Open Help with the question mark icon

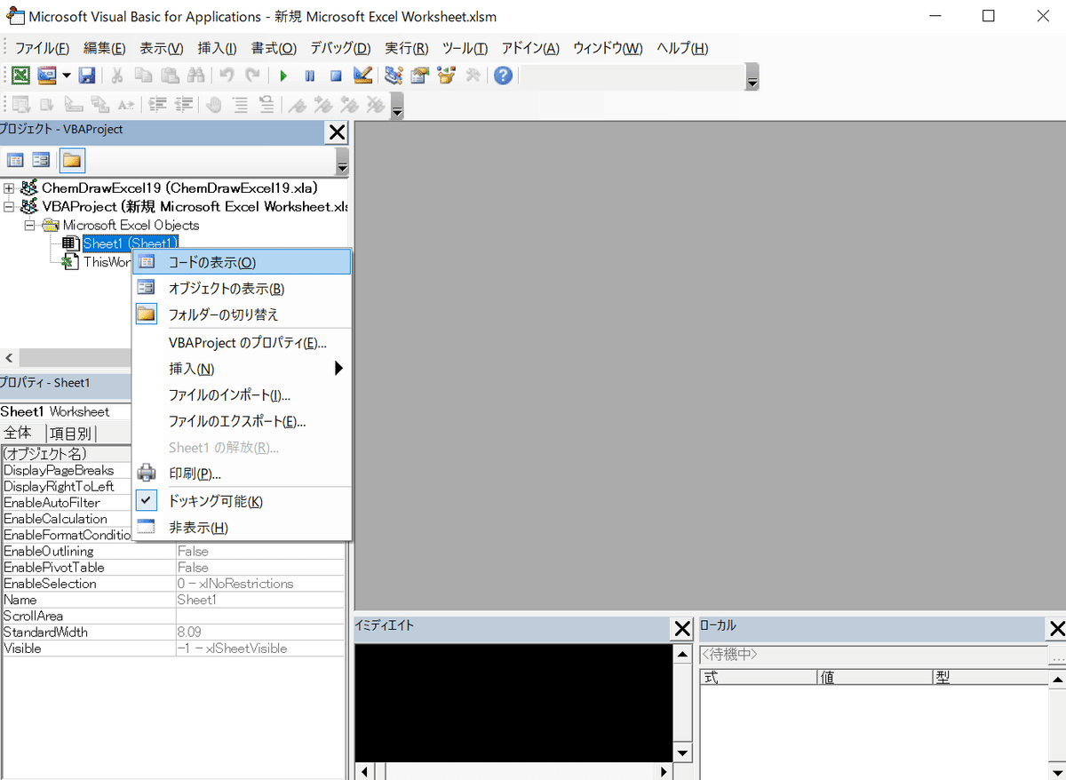coord(503,76)
